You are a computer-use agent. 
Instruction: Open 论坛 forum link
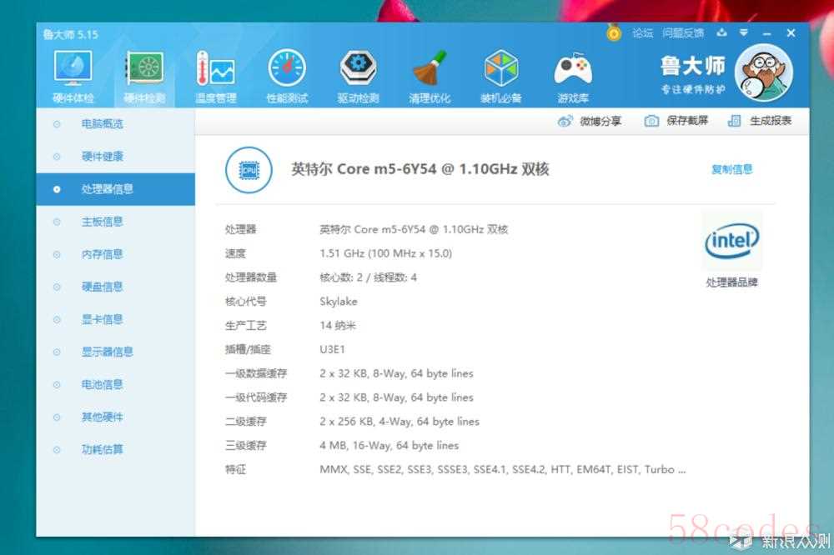642,33
